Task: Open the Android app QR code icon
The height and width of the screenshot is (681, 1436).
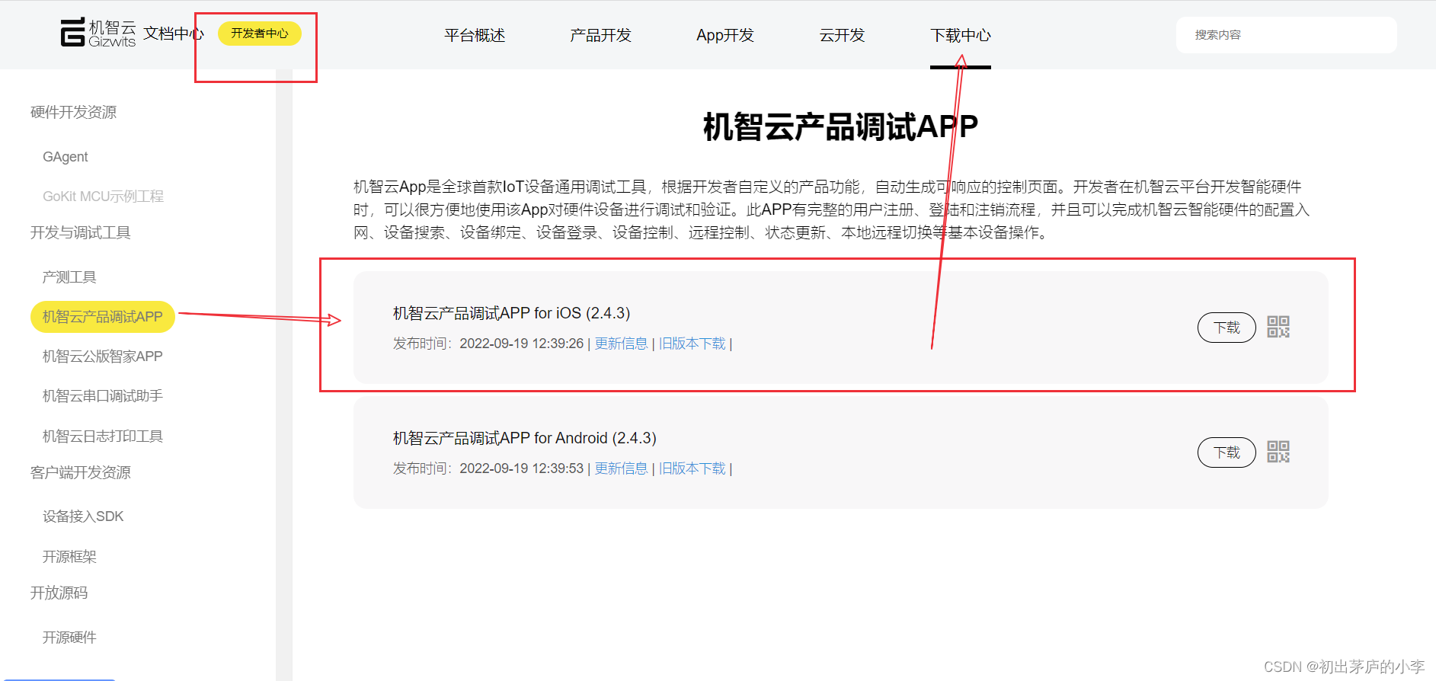Action: 1278,452
